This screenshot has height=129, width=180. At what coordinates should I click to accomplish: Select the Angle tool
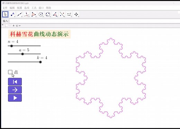tap(55, 15)
